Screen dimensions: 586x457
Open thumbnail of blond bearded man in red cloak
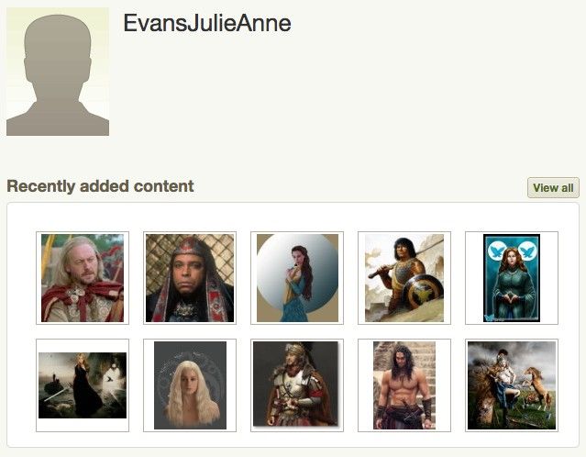tap(83, 278)
